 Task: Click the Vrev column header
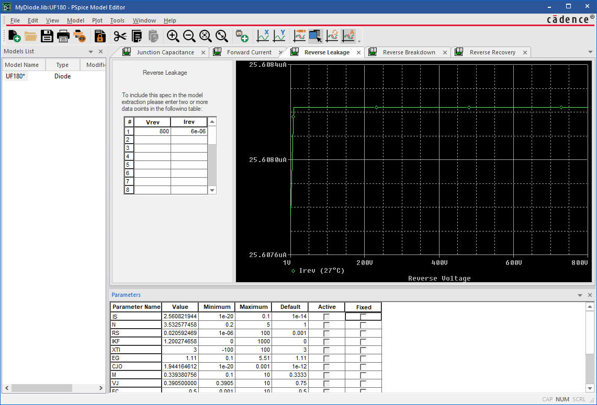pyautogui.click(x=152, y=122)
